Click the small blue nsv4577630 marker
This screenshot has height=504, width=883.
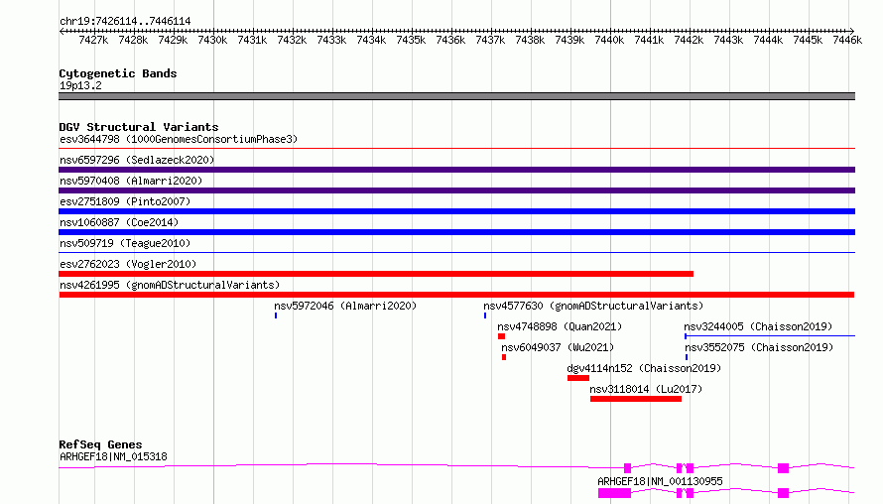(x=485, y=315)
